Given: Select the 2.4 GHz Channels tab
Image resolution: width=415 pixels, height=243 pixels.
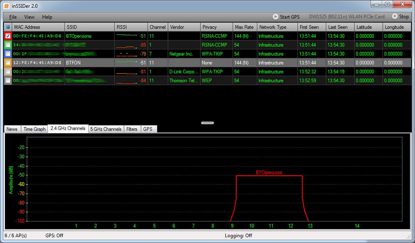Looking at the screenshot, I should [68, 128].
